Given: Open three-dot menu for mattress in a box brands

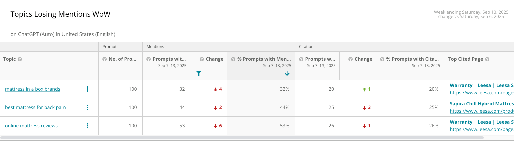Looking at the screenshot, I should (x=87, y=89).
